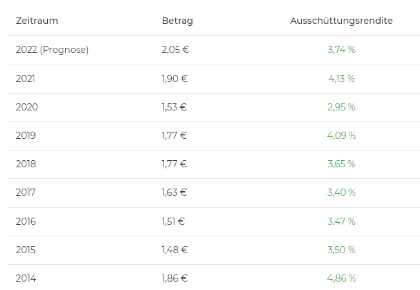Select the 2,95 % yield value

[341, 107]
